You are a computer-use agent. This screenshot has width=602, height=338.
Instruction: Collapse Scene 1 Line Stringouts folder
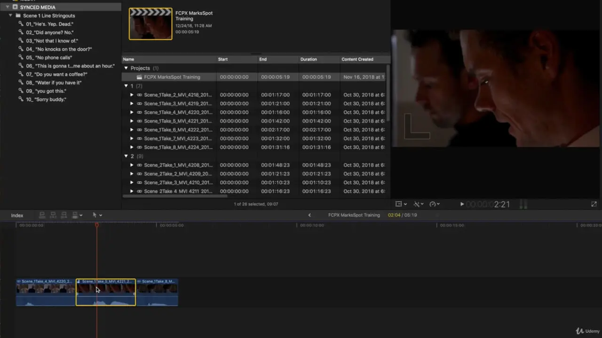pyautogui.click(x=11, y=15)
